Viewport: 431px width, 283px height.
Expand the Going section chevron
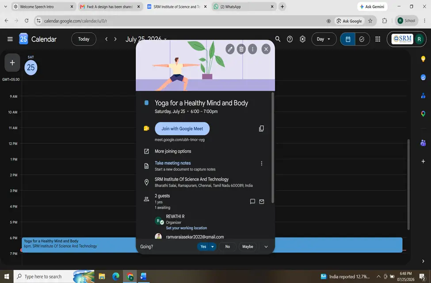coord(266,247)
